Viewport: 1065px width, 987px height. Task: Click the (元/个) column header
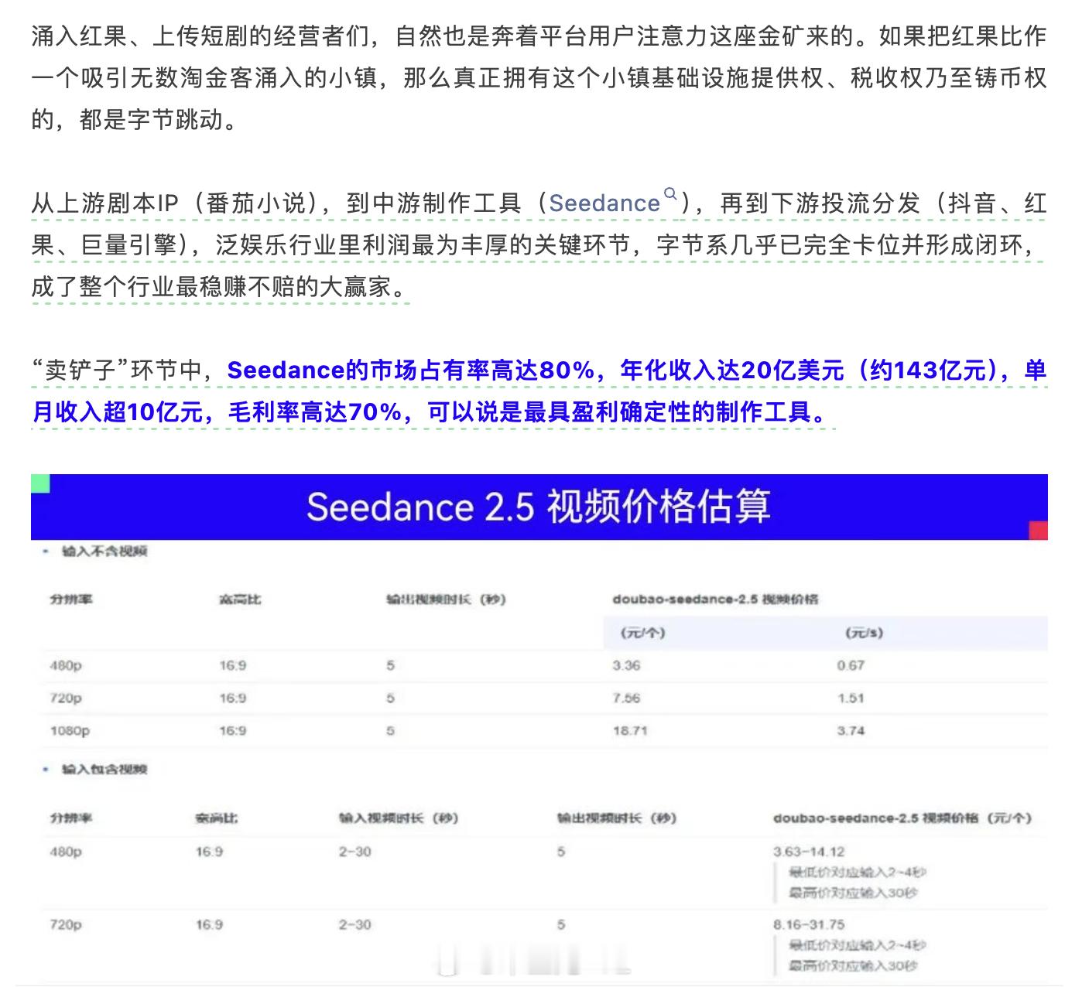(x=642, y=633)
